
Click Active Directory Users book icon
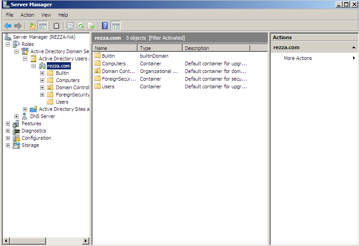[x=33, y=59]
